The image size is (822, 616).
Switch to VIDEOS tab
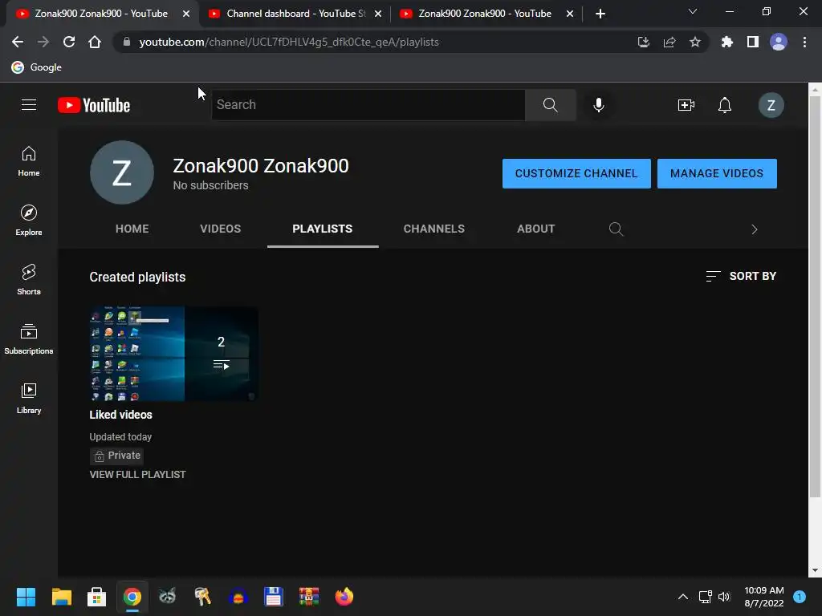click(x=220, y=229)
